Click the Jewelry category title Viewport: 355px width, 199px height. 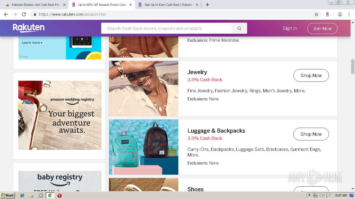point(197,72)
